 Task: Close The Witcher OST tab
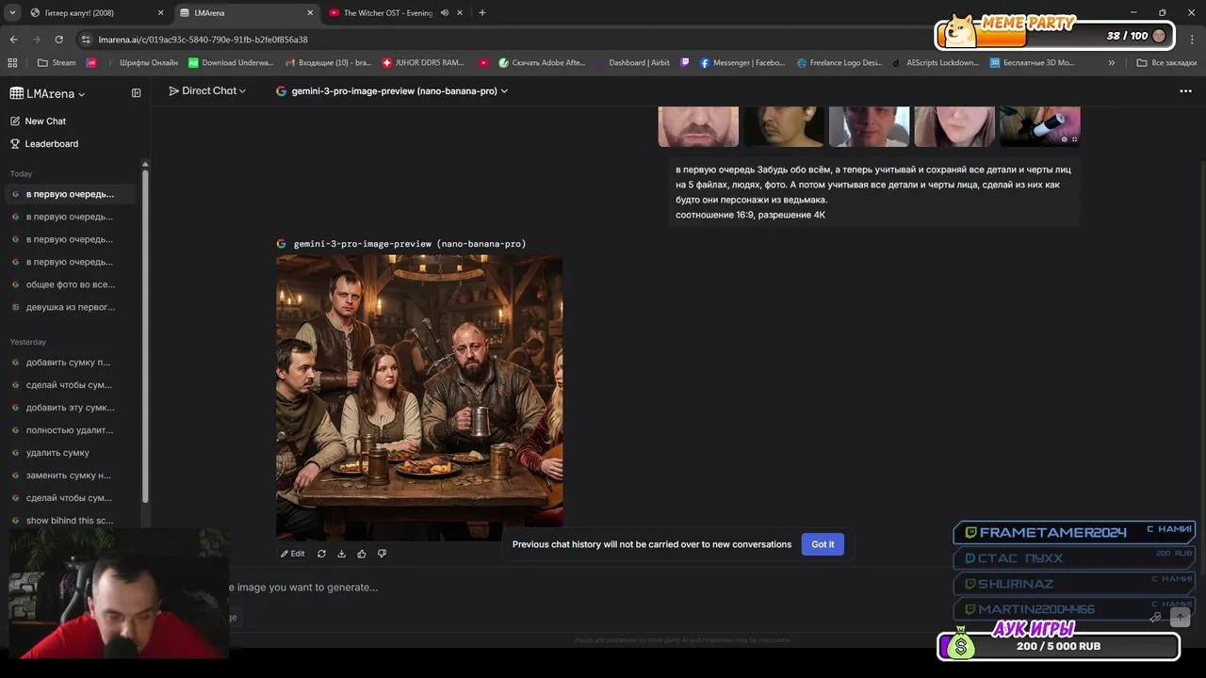pos(460,13)
